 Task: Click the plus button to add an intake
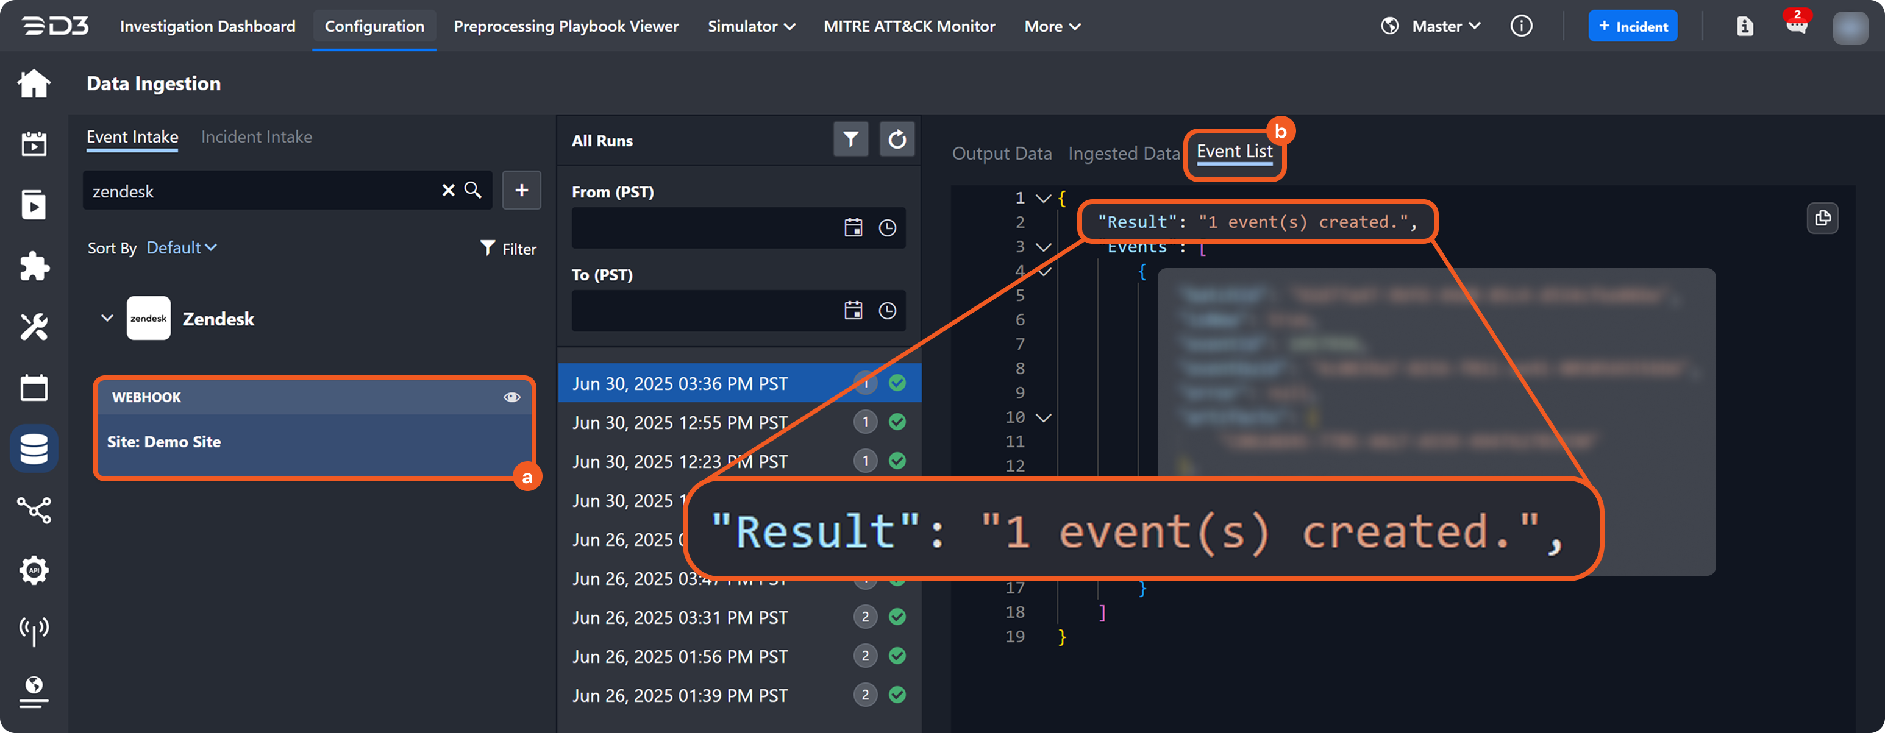522,190
